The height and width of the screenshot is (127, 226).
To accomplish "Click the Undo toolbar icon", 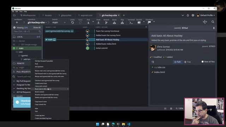I will [72, 23].
